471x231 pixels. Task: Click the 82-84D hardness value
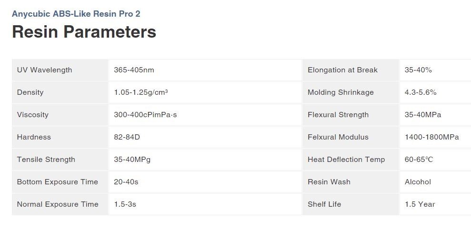[x=127, y=137]
